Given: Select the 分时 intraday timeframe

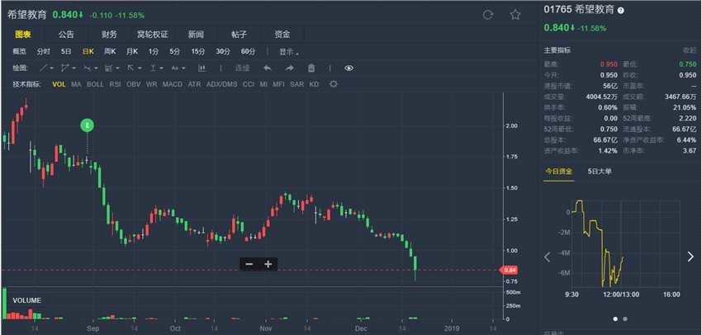Looking at the screenshot, I should [x=44, y=52].
